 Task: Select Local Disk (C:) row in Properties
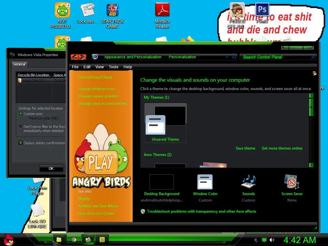[x=41, y=80]
